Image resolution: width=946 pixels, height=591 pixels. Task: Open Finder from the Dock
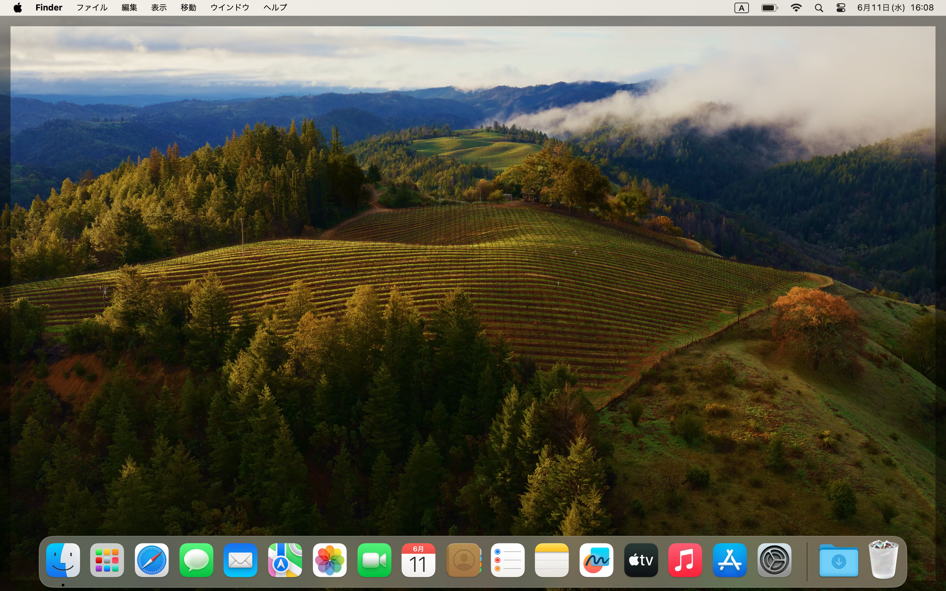click(63, 560)
